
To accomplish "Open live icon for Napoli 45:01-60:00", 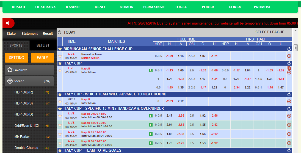I will (151, 134).
